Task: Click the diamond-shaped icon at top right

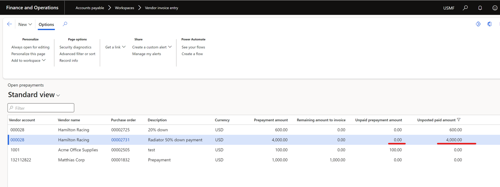Action: click(478, 24)
